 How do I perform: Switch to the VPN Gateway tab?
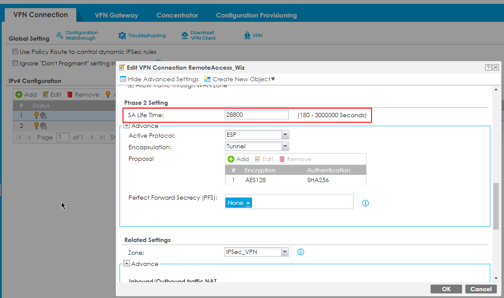point(116,15)
